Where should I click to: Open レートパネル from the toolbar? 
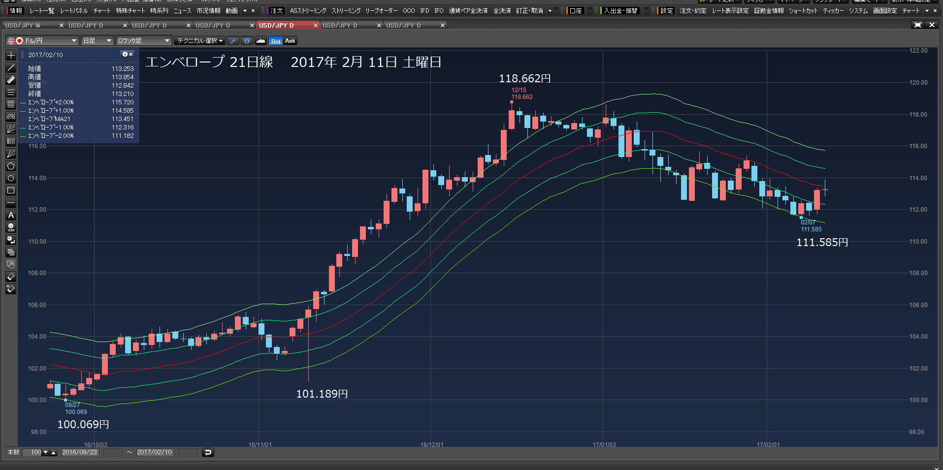point(74,10)
